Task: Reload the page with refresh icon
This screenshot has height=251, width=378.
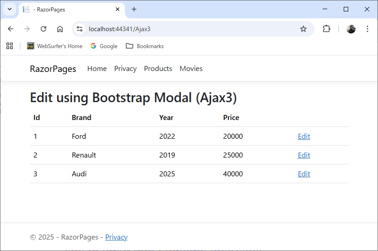Action: pos(43,29)
